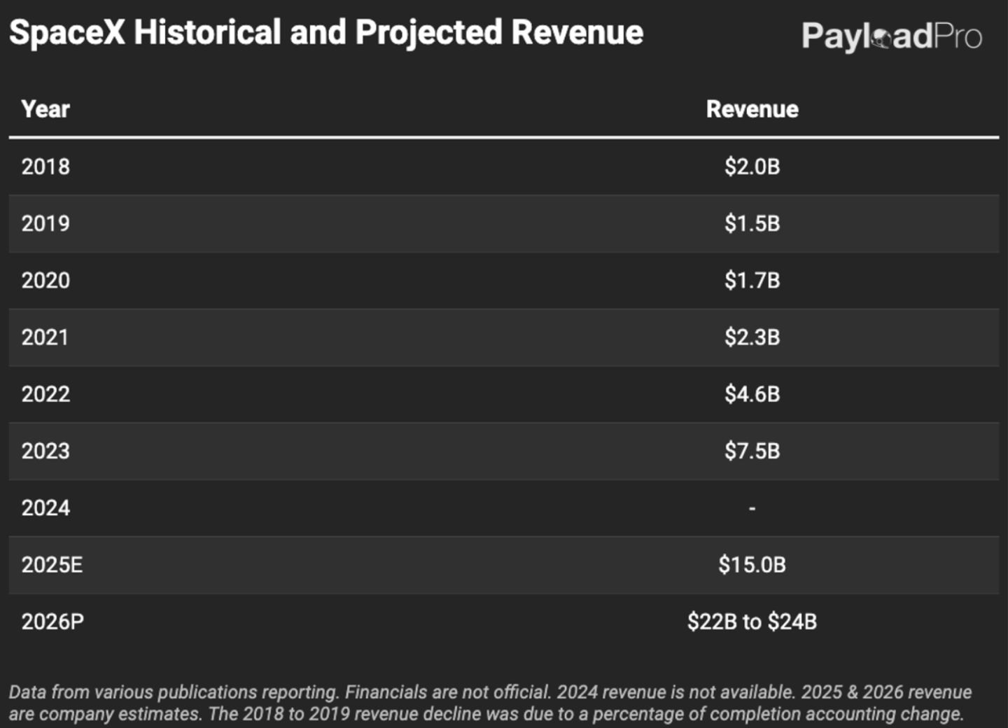Click the Revenue column header
This screenshot has width=1008, height=728.
(752, 109)
